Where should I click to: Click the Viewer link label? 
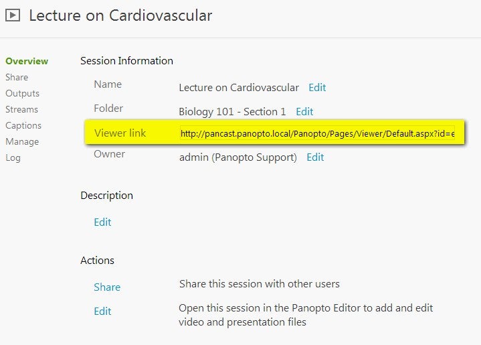(x=120, y=133)
